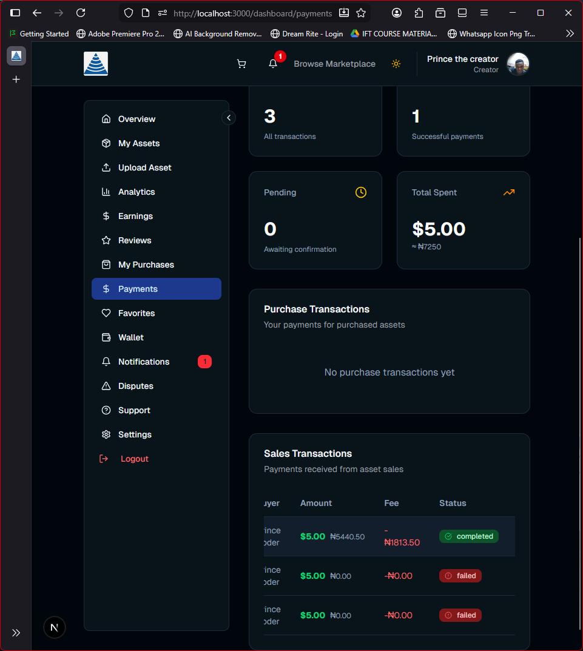Screen dimensions: 583x651
Task: Open Next.js dev tools N button
Action: click(55, 627)
